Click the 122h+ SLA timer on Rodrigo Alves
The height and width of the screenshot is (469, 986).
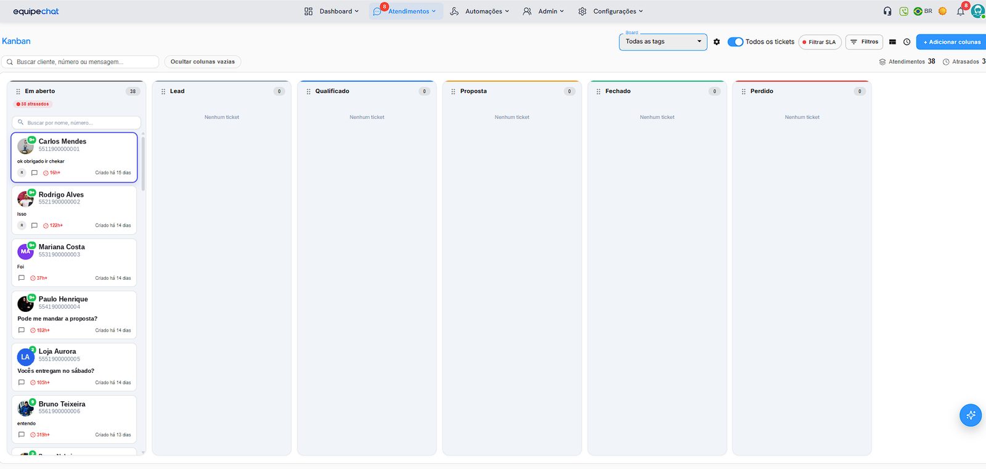click(x=53, y=226)
